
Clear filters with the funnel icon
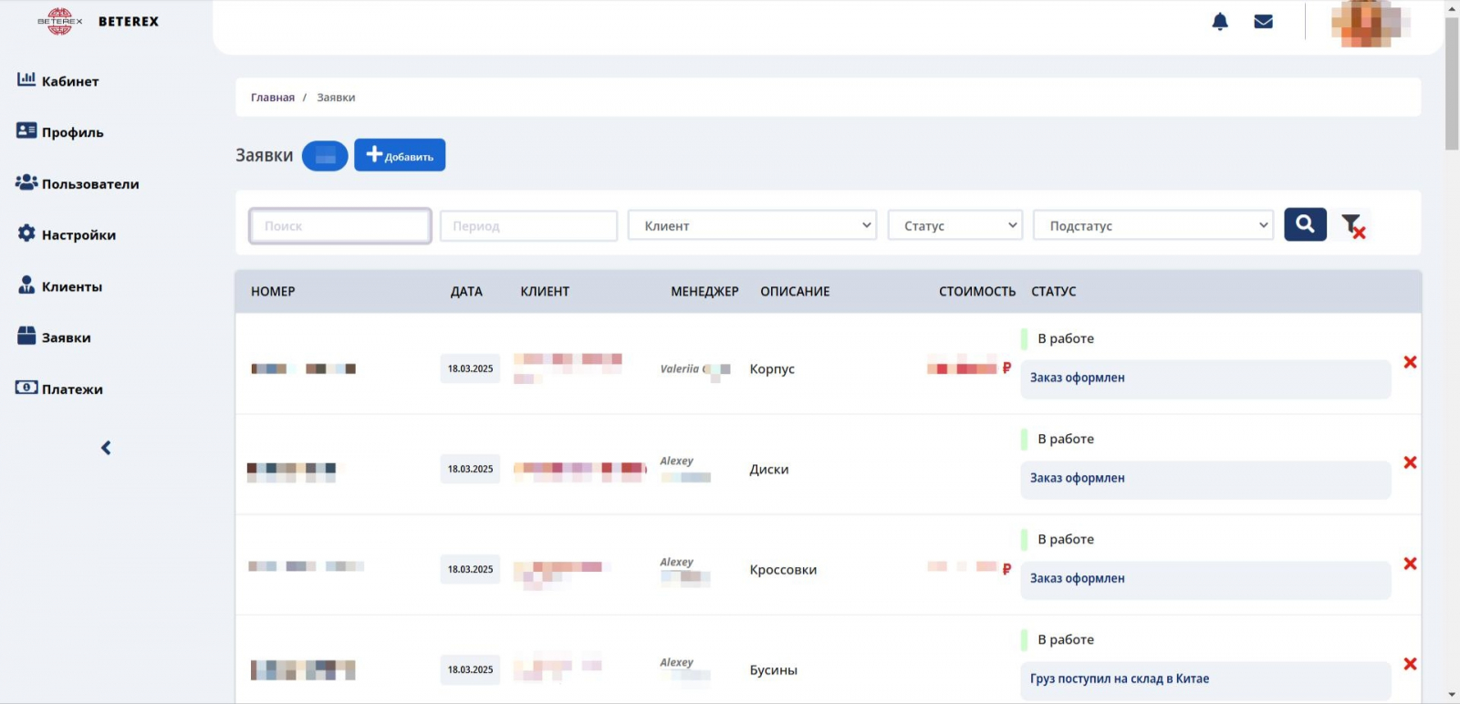pyautogui.click(x=1353, y=225)
